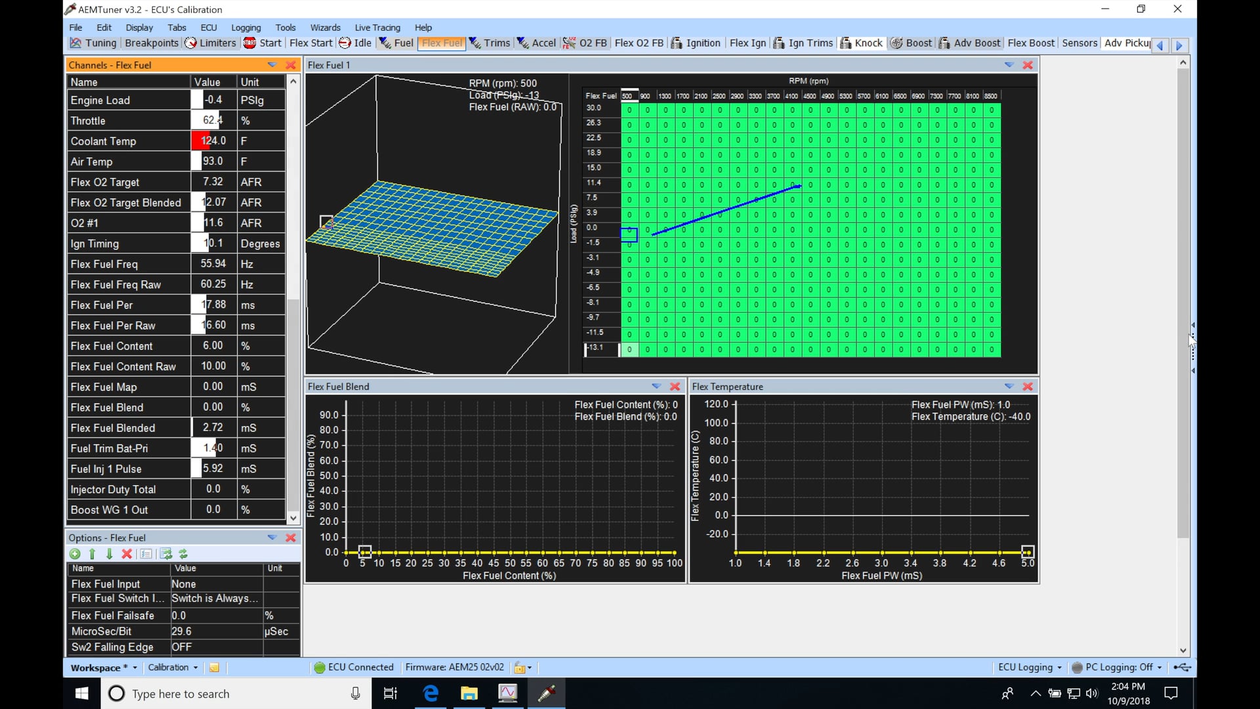Click the green add option icon
Viewport: 1260px width, 709px height.
pyautogui.click(x=75, y=554)
